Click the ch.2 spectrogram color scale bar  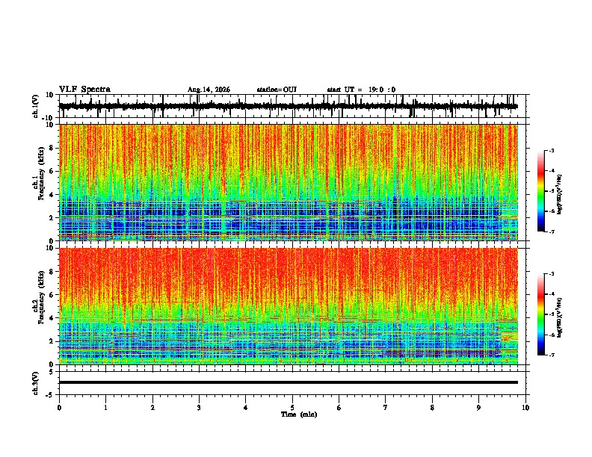540,314
